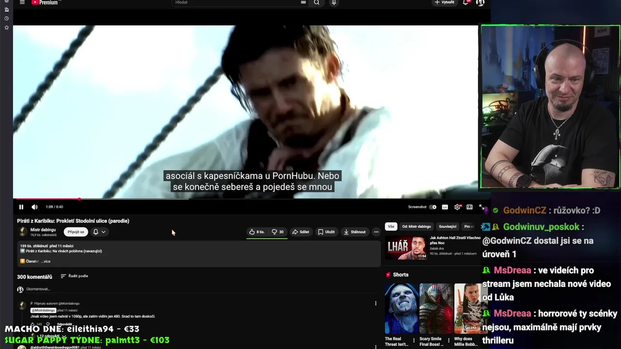621x349 pixels.
Task: Open the on-screen keyboard in search box
Action: pos(303,2)
